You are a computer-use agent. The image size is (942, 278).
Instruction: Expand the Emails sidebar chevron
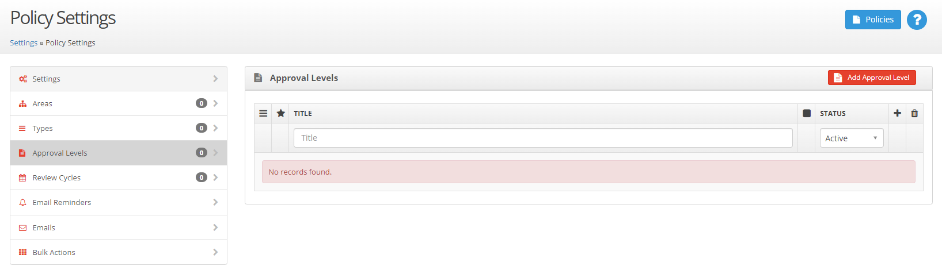(215, 227)
